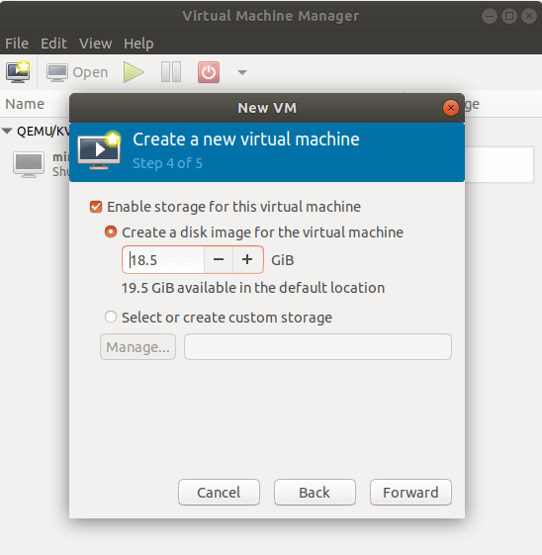Select the custom storage radio button
The width and height of the screenshot is (542, 555).
pyautogui.click(x=111, y=317)
